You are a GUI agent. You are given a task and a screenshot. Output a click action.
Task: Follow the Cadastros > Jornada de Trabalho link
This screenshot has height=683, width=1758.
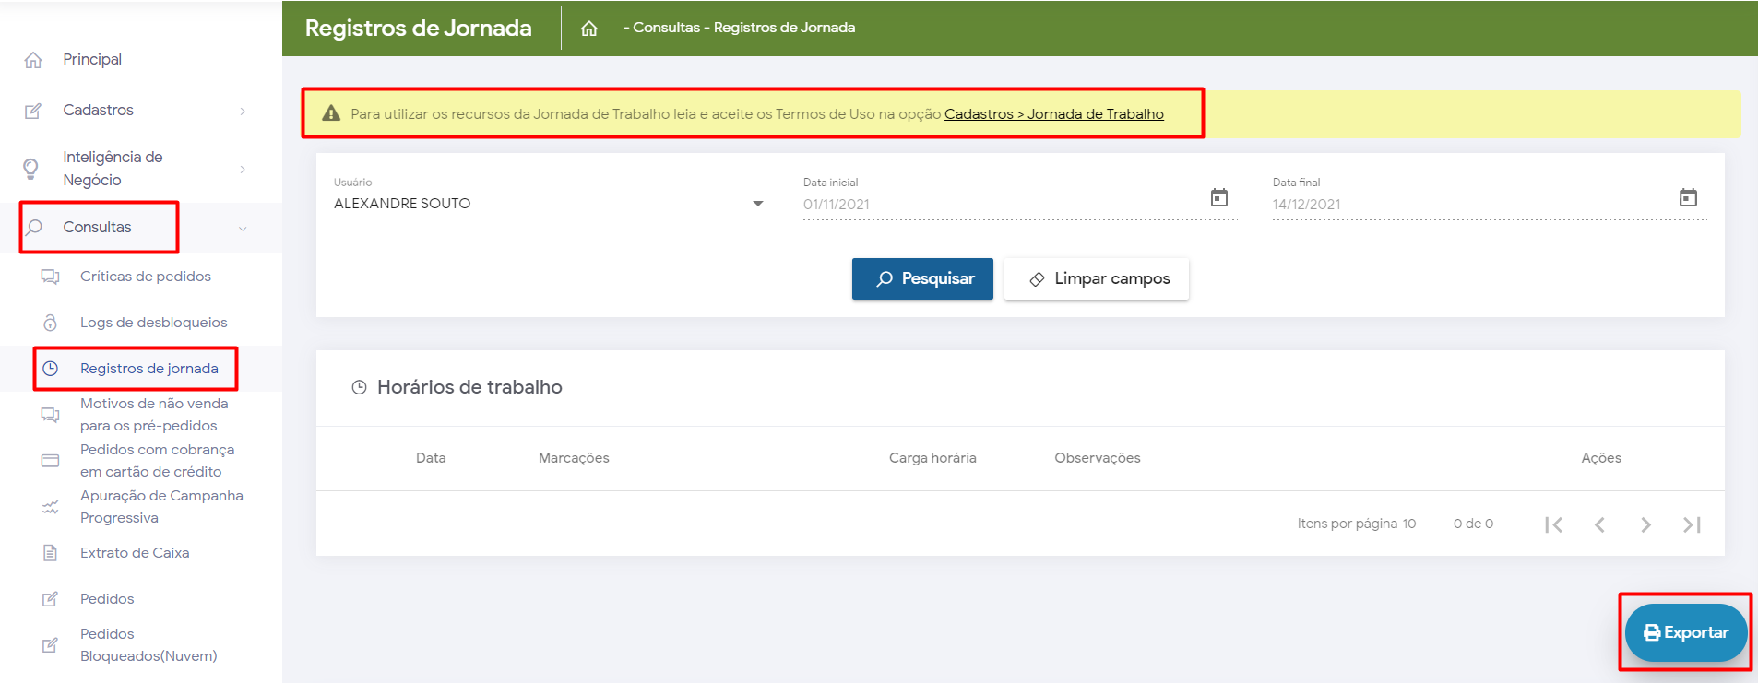(x=1054, y=114)
